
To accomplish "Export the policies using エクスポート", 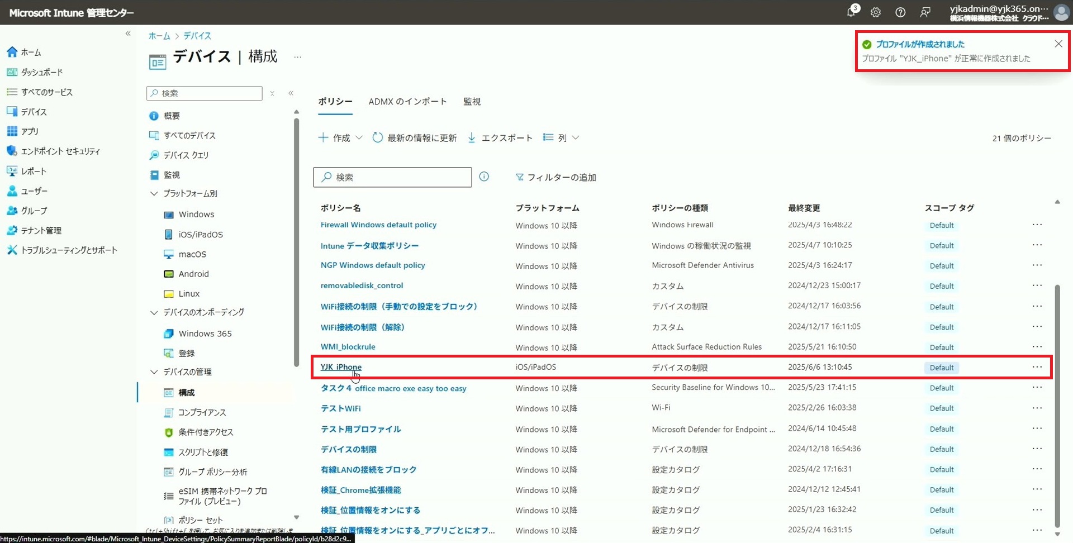I will pos(500,137).
